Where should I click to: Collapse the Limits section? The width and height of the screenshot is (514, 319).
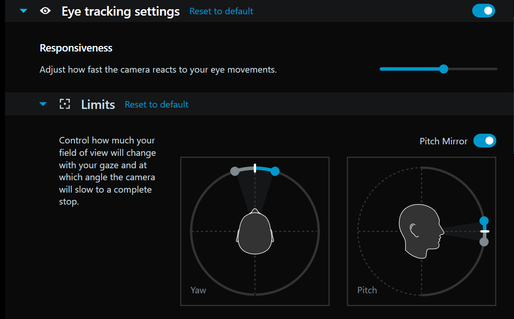tap(43, 104)
